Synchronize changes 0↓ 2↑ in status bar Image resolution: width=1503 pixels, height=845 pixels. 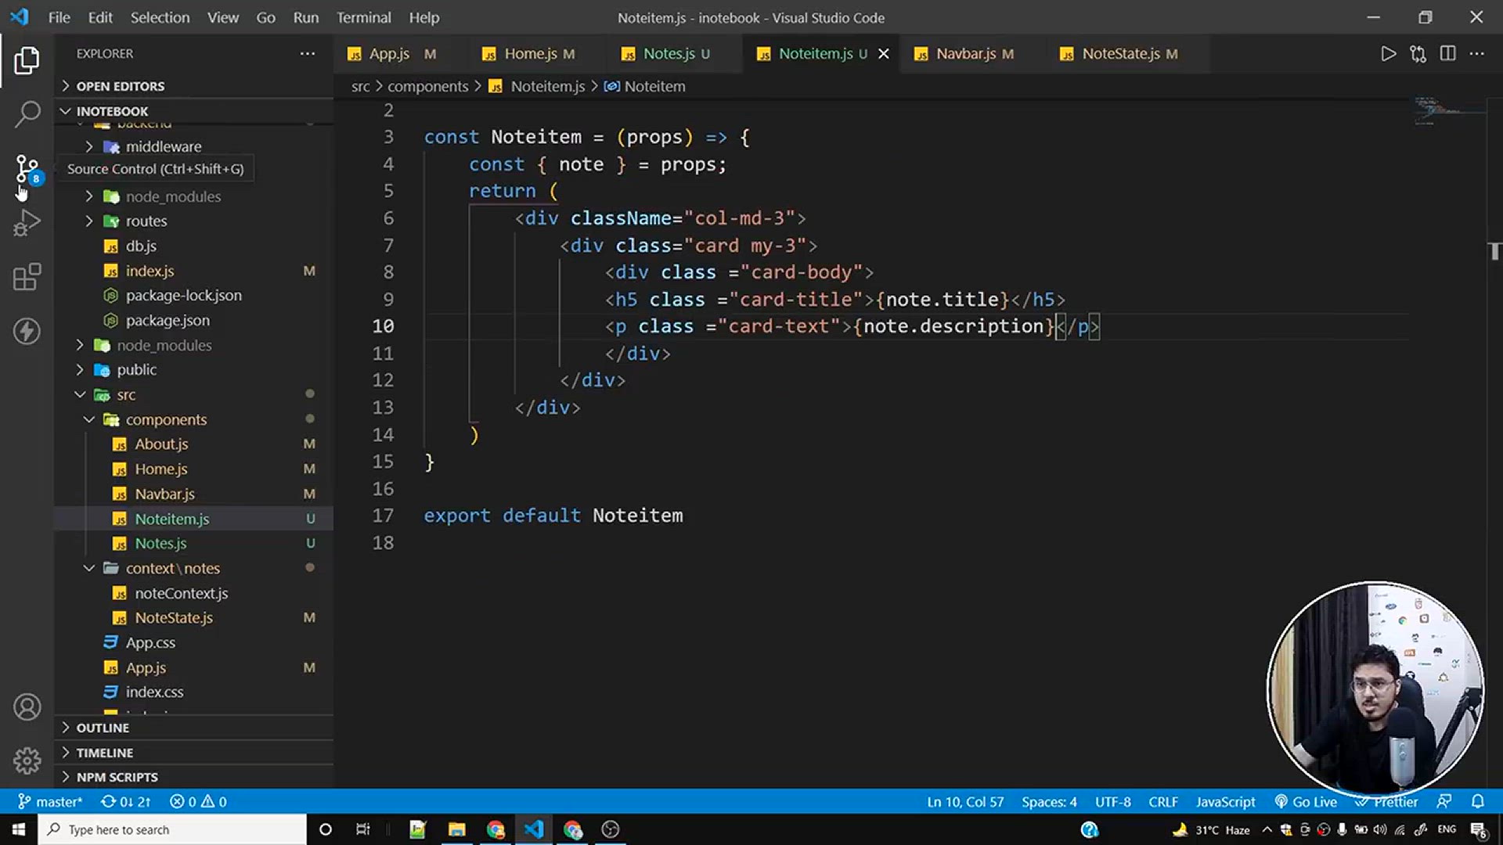point(126,802)
